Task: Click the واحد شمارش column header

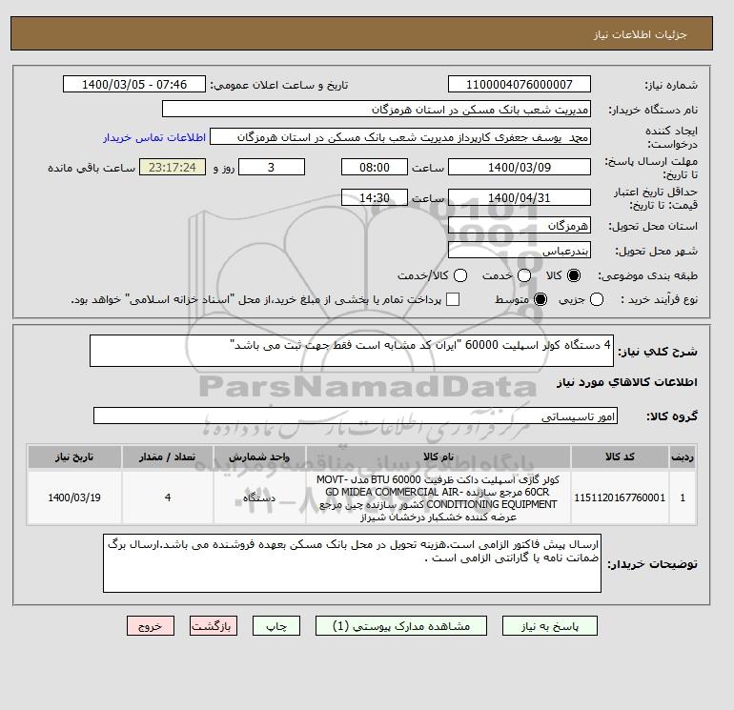Action: tap(259, 456)
